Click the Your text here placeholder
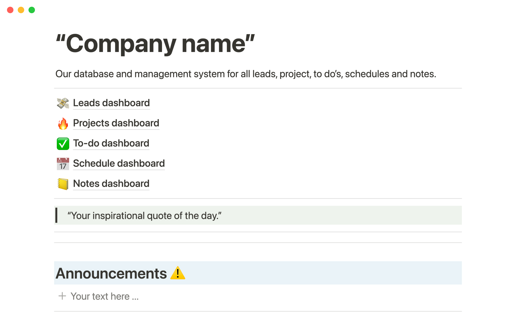The width and height of the screenshot is (516, 323). click(x=105, y=296)
